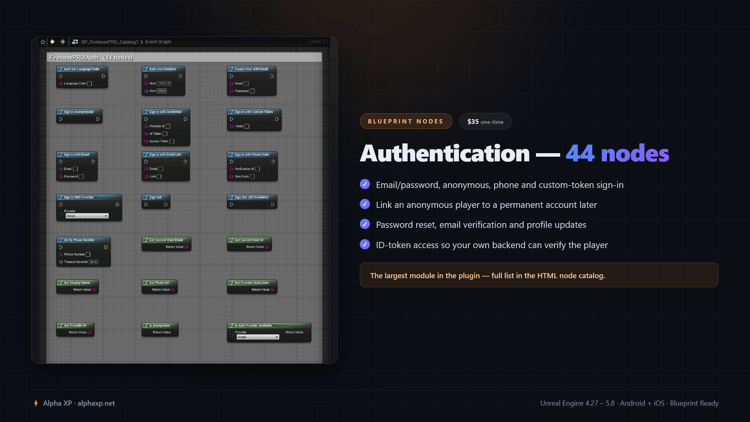Edit Timeout Seconds value 60.0

[93, 262]
